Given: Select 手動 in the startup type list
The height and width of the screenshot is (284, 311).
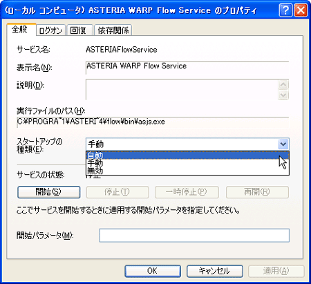Looking at the screenshot, I should pos(187,163).
